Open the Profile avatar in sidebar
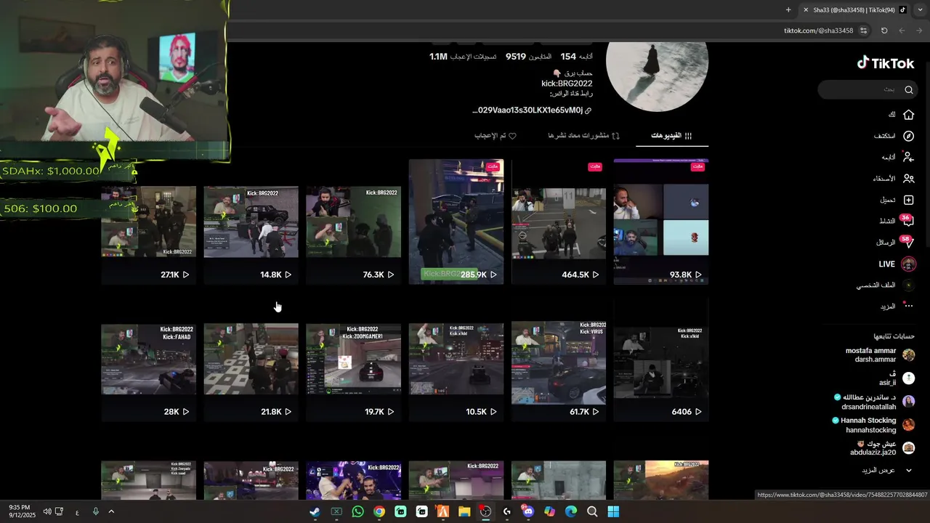The image size is (930, 523). click(x=908, y=285)
